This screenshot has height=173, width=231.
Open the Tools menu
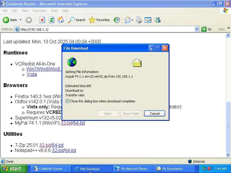click(54, 11)
